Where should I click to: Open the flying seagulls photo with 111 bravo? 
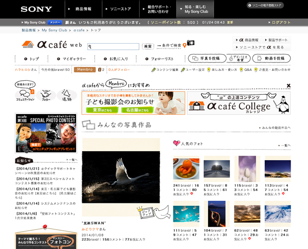tap(186, 214)
